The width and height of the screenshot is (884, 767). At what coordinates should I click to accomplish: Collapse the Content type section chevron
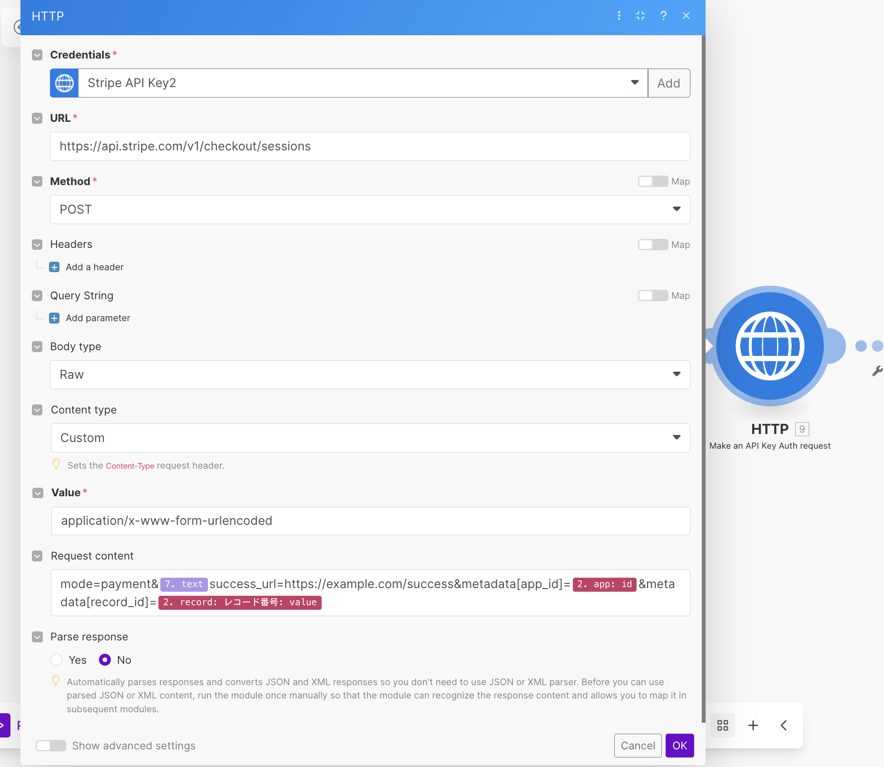point(37,410)
